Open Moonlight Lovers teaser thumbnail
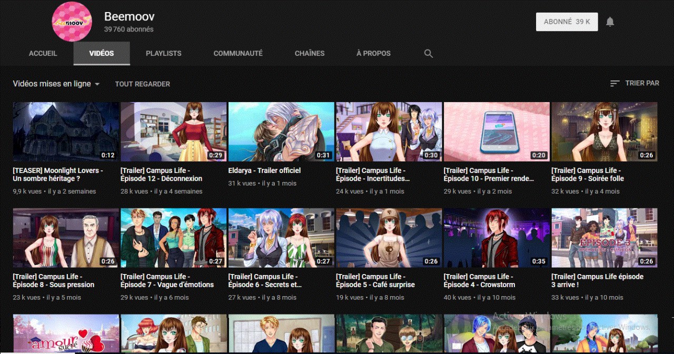The height and width of the screenshot is (354, 674). click(66, 132)
